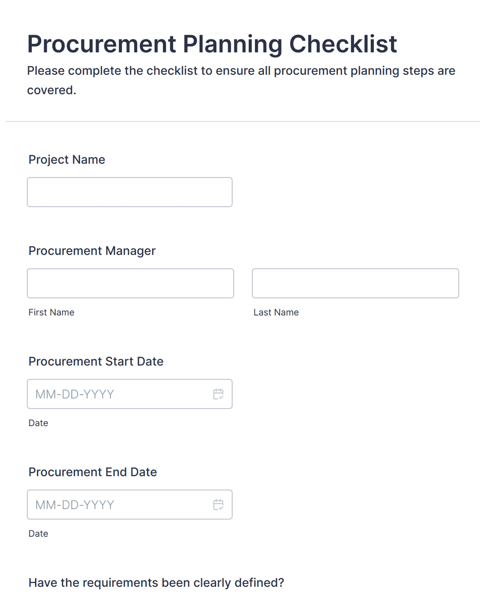
Task: Click the MM-DD-YYYY placeholder under Procurement Start Date
Action: 75,395
